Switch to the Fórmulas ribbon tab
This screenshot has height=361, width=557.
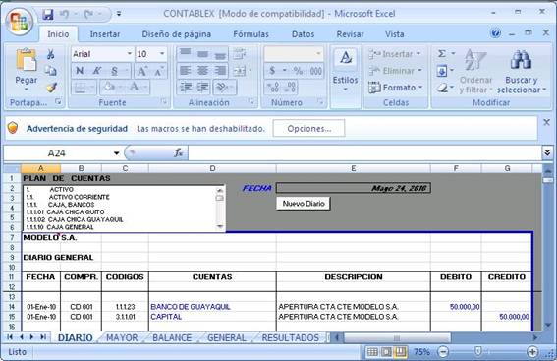251,34
